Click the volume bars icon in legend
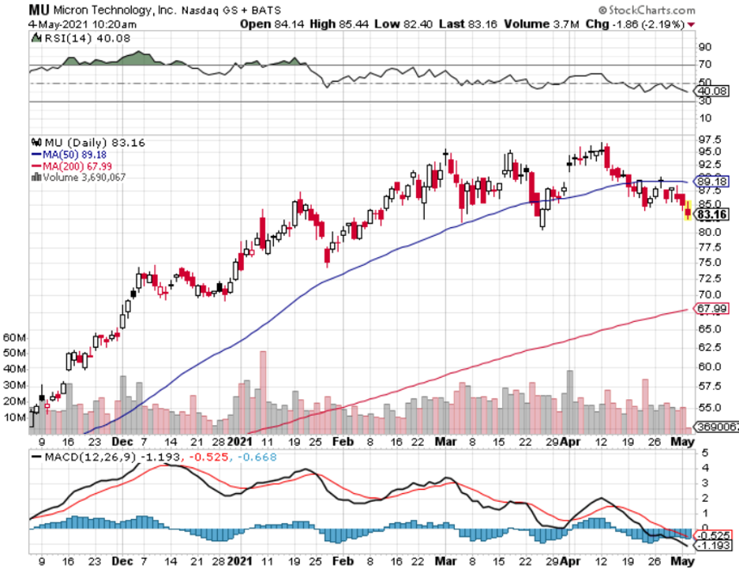 click(36, 177)
